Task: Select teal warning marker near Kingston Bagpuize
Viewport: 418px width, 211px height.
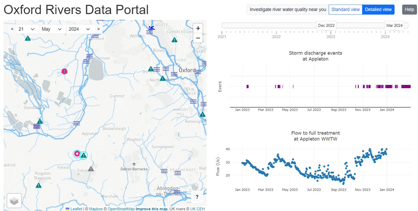Action: [x=39, y=186]
